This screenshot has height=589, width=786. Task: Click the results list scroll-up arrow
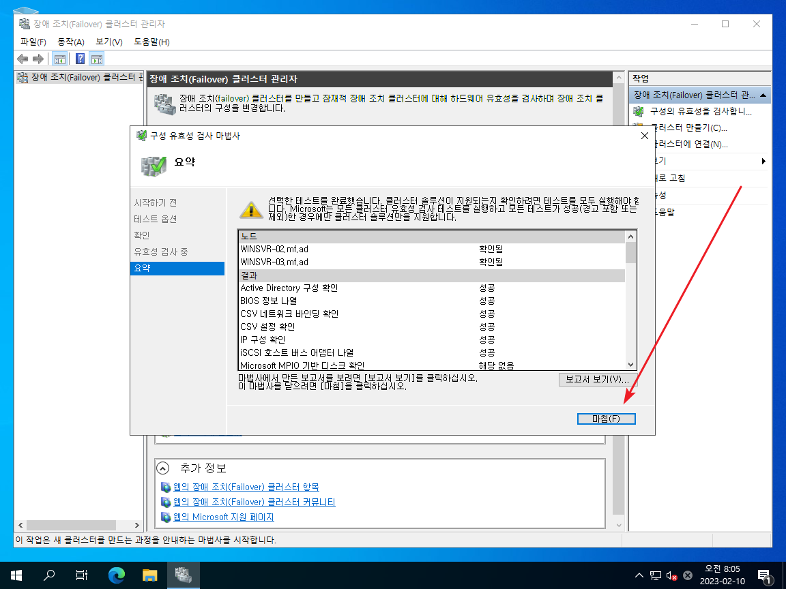tap(630, 237)
